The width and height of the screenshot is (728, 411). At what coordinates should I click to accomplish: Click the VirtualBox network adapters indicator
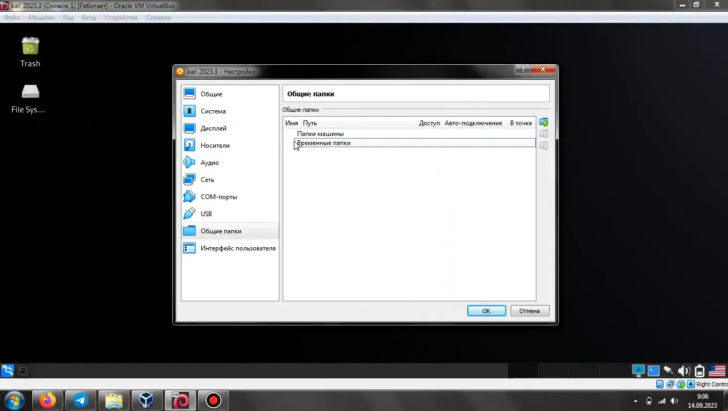coord(670,384)
